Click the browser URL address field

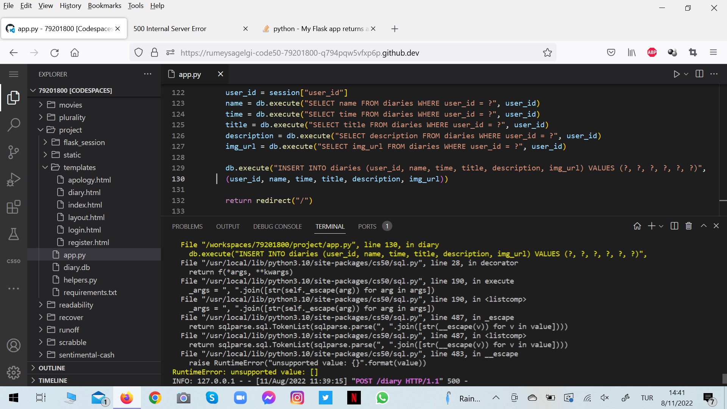pyautogui.click(x=299, y=53)
